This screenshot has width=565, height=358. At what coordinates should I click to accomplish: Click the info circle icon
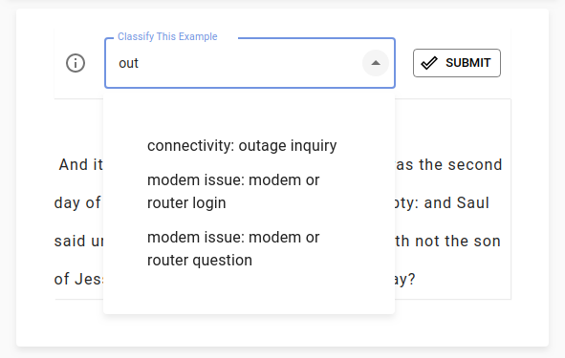click(x=76, y=63)
